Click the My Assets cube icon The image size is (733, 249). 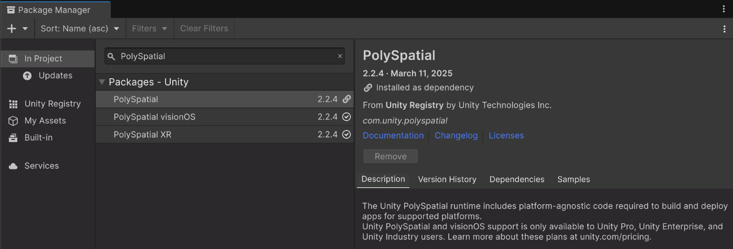coord(13,121)
